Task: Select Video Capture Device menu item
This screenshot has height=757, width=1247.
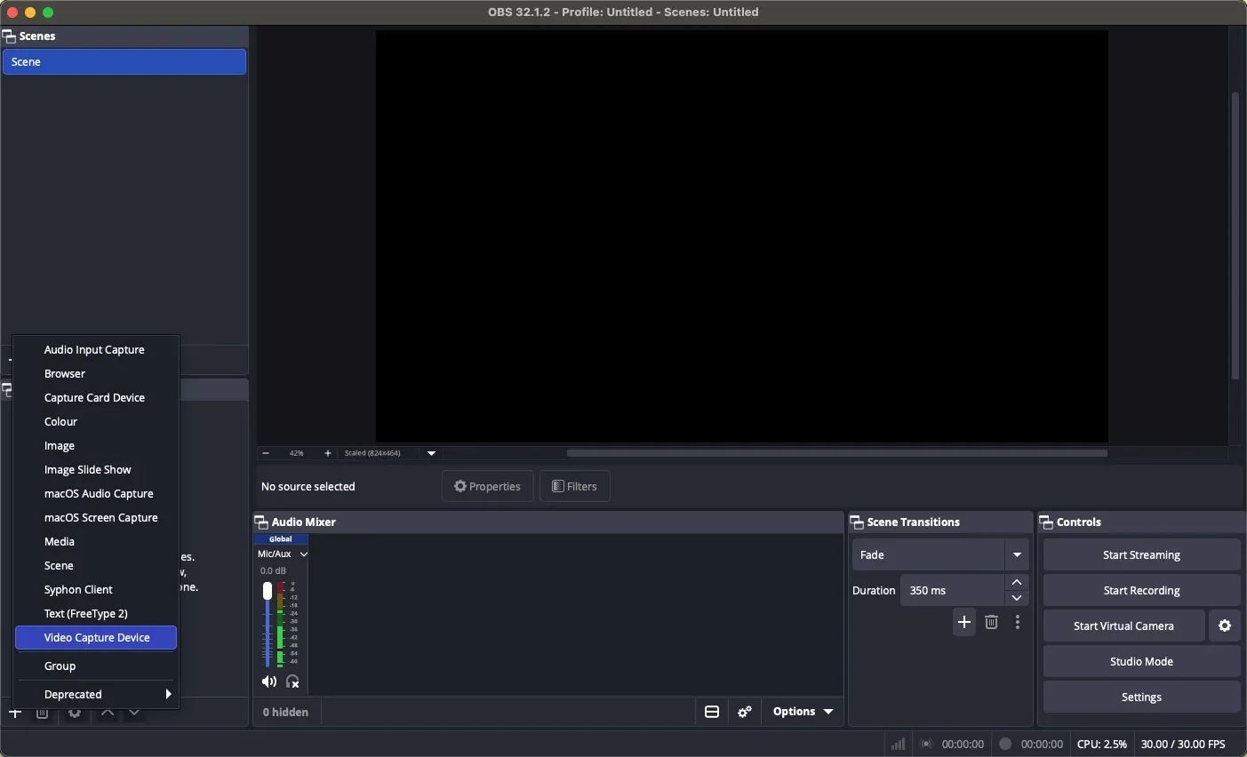Action: pyautogui.click(x=96, y=638)
